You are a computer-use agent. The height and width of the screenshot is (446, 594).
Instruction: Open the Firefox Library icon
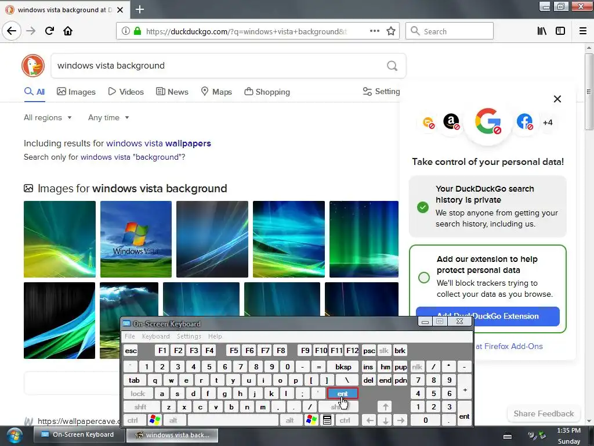click(x=542, y=31)
